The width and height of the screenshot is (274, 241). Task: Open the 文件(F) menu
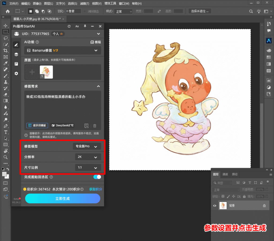coord(14,3)
